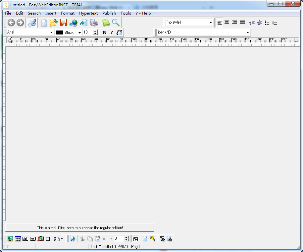Toggle the edit/preview mode icon
This screenshot has height=252, width=303.
[32, 23]
